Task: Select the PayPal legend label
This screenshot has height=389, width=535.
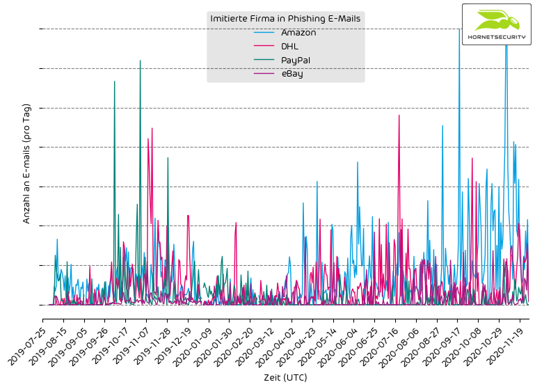Action: pos(296,61)
